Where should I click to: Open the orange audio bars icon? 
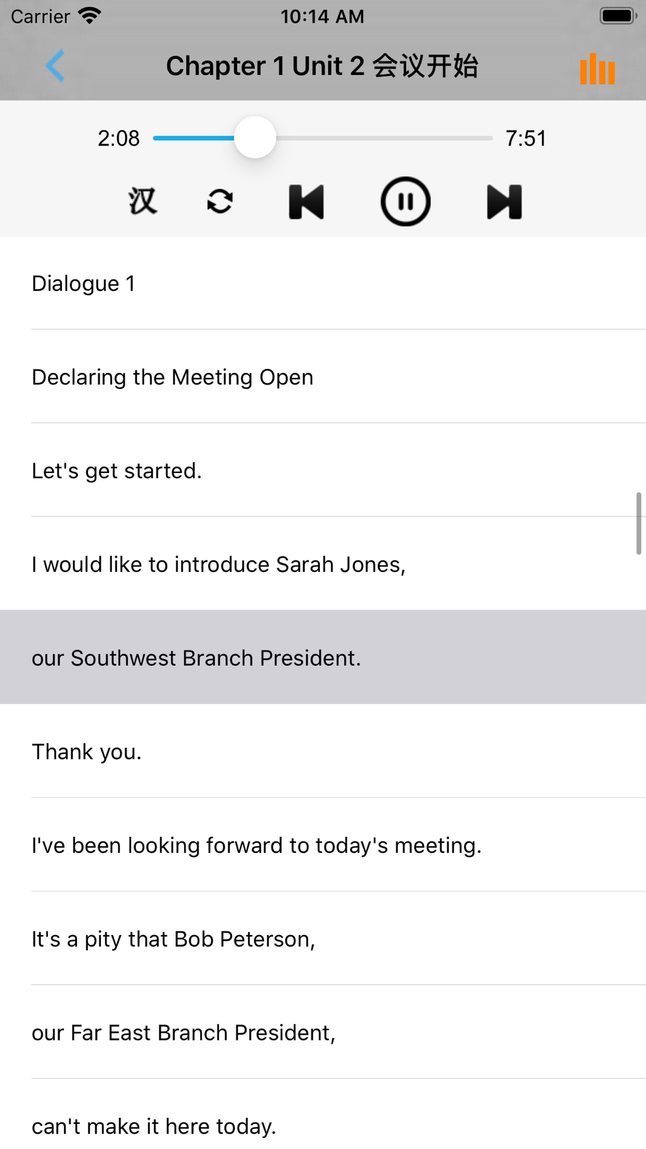point(598,69)
